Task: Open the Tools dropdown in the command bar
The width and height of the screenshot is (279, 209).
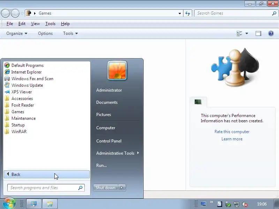Action: click(70, 33)
